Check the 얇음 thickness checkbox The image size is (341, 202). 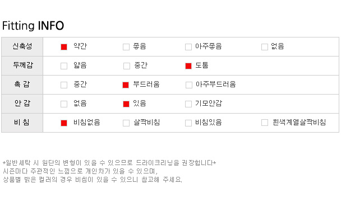(64, 66)
